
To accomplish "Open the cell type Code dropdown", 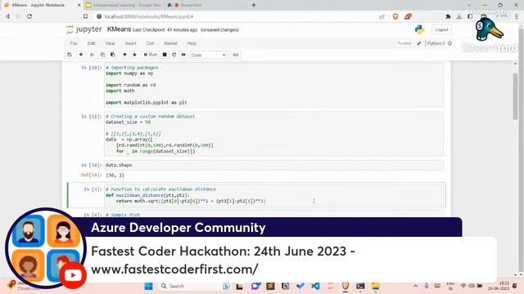I will (208, 55).
